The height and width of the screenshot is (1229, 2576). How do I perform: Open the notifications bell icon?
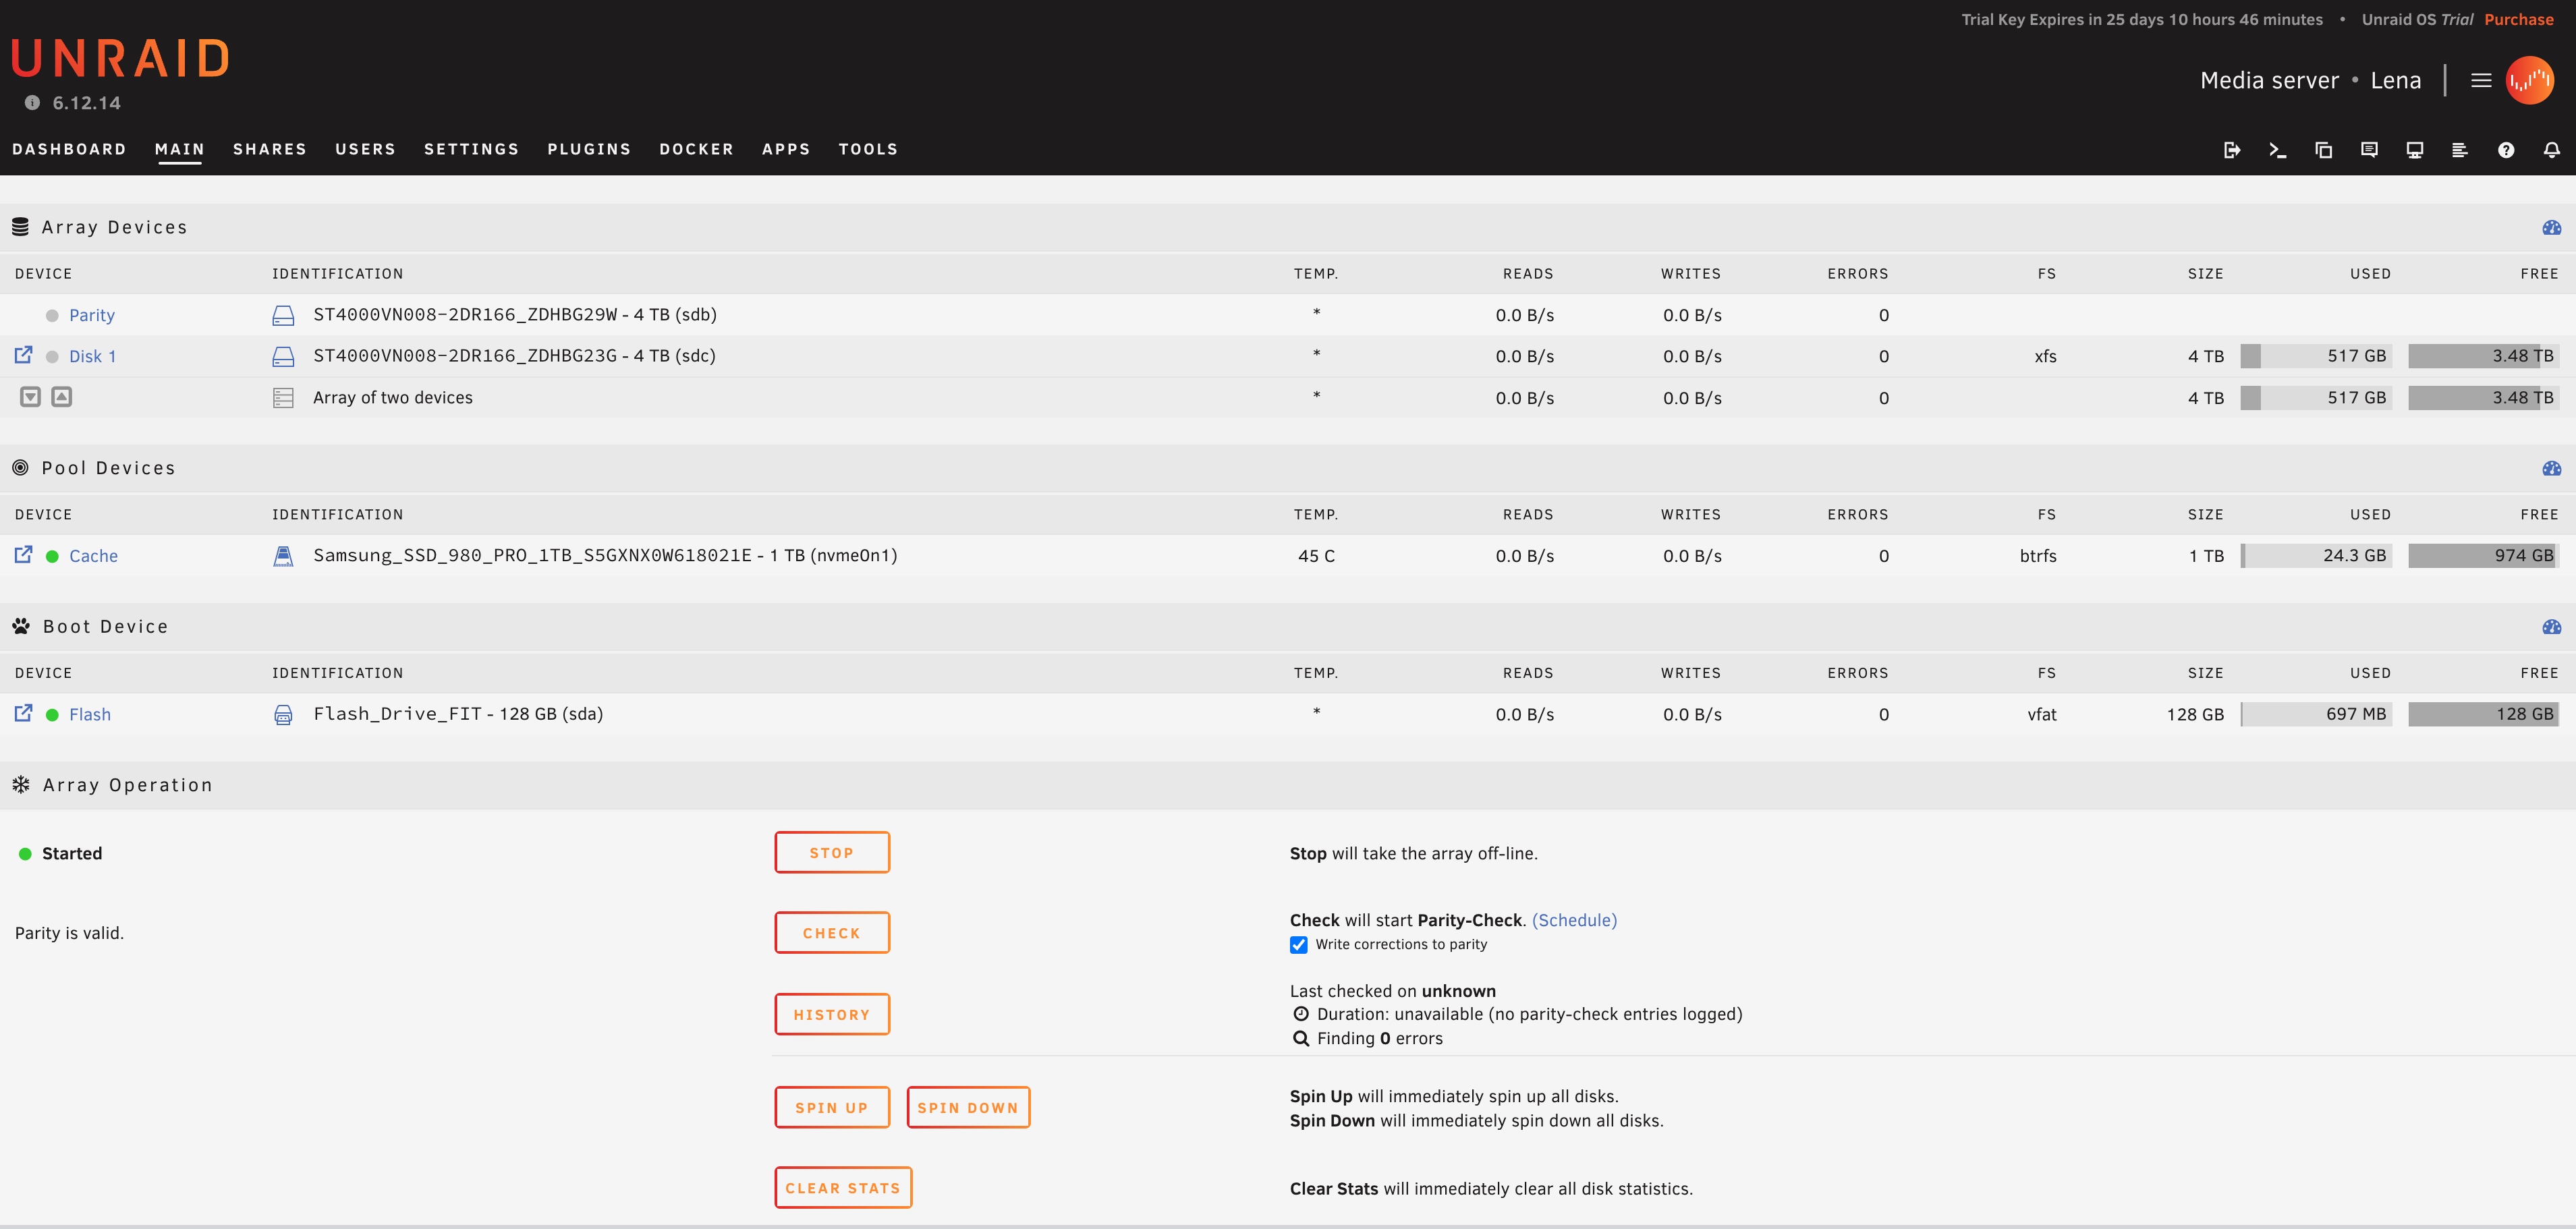[x=2551, y=150]
